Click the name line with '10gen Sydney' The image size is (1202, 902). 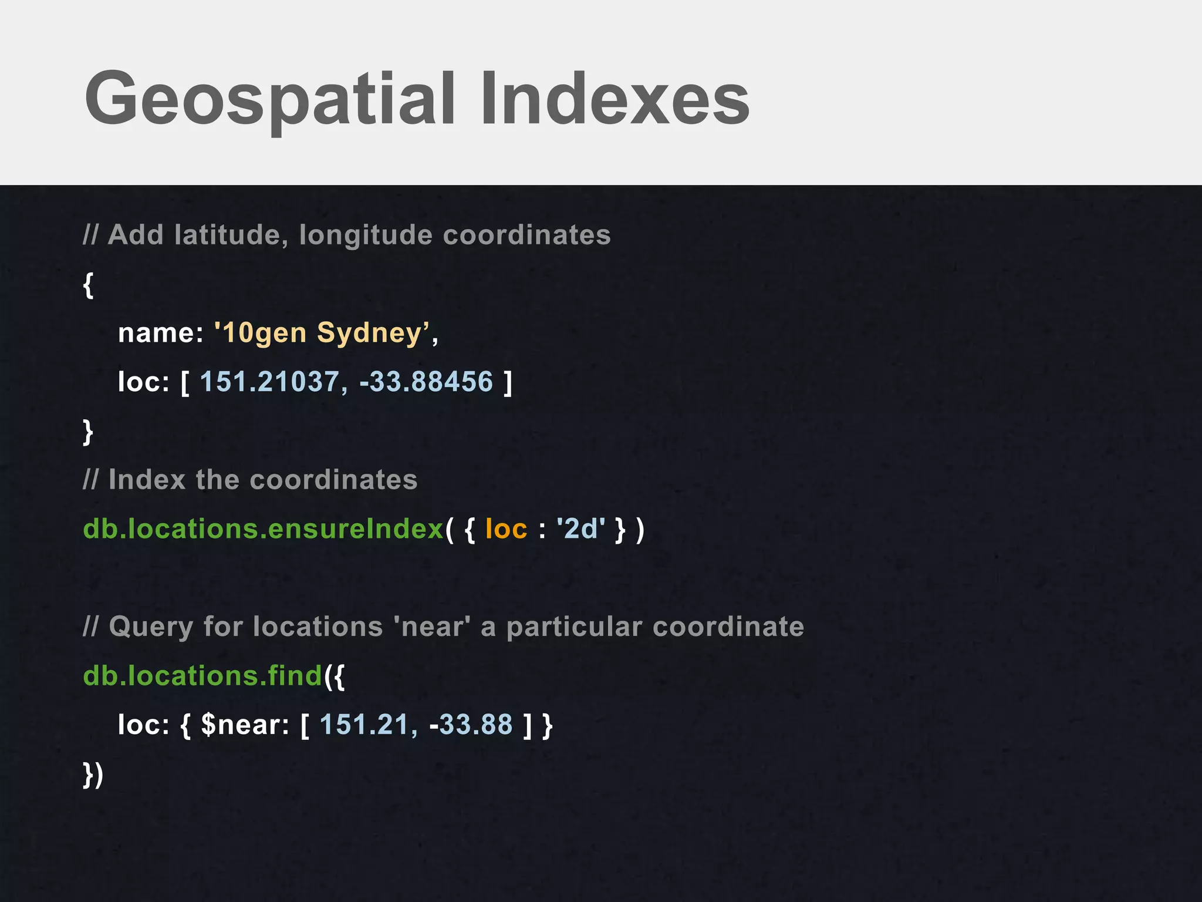(x=278, y=333)
